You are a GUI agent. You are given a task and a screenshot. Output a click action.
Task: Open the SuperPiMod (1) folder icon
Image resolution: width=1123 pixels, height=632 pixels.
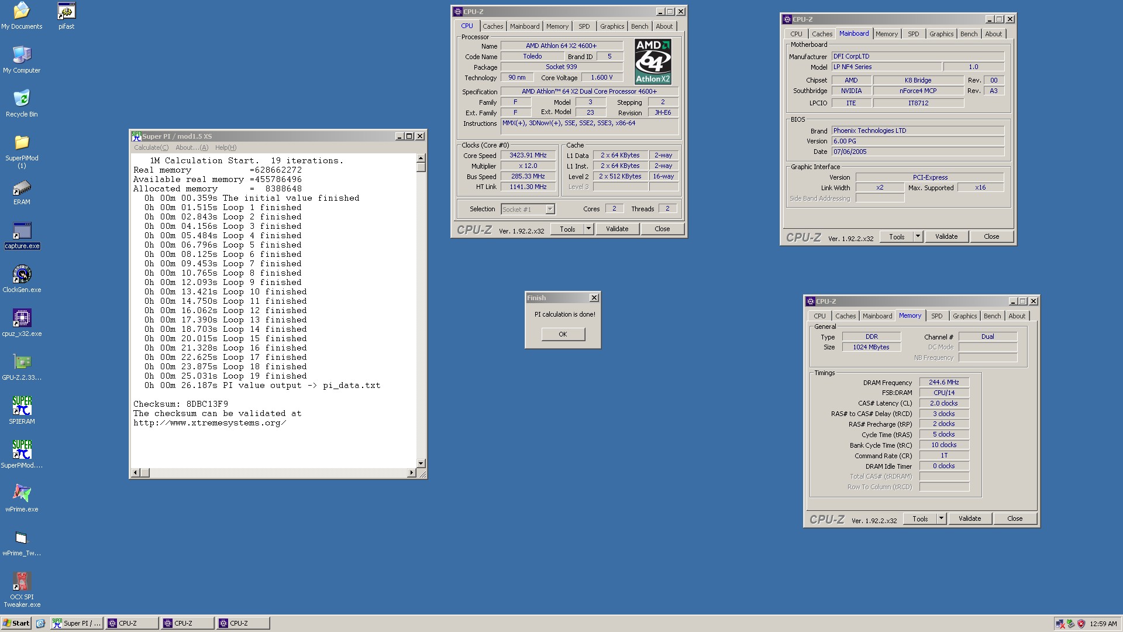[22, 152]
